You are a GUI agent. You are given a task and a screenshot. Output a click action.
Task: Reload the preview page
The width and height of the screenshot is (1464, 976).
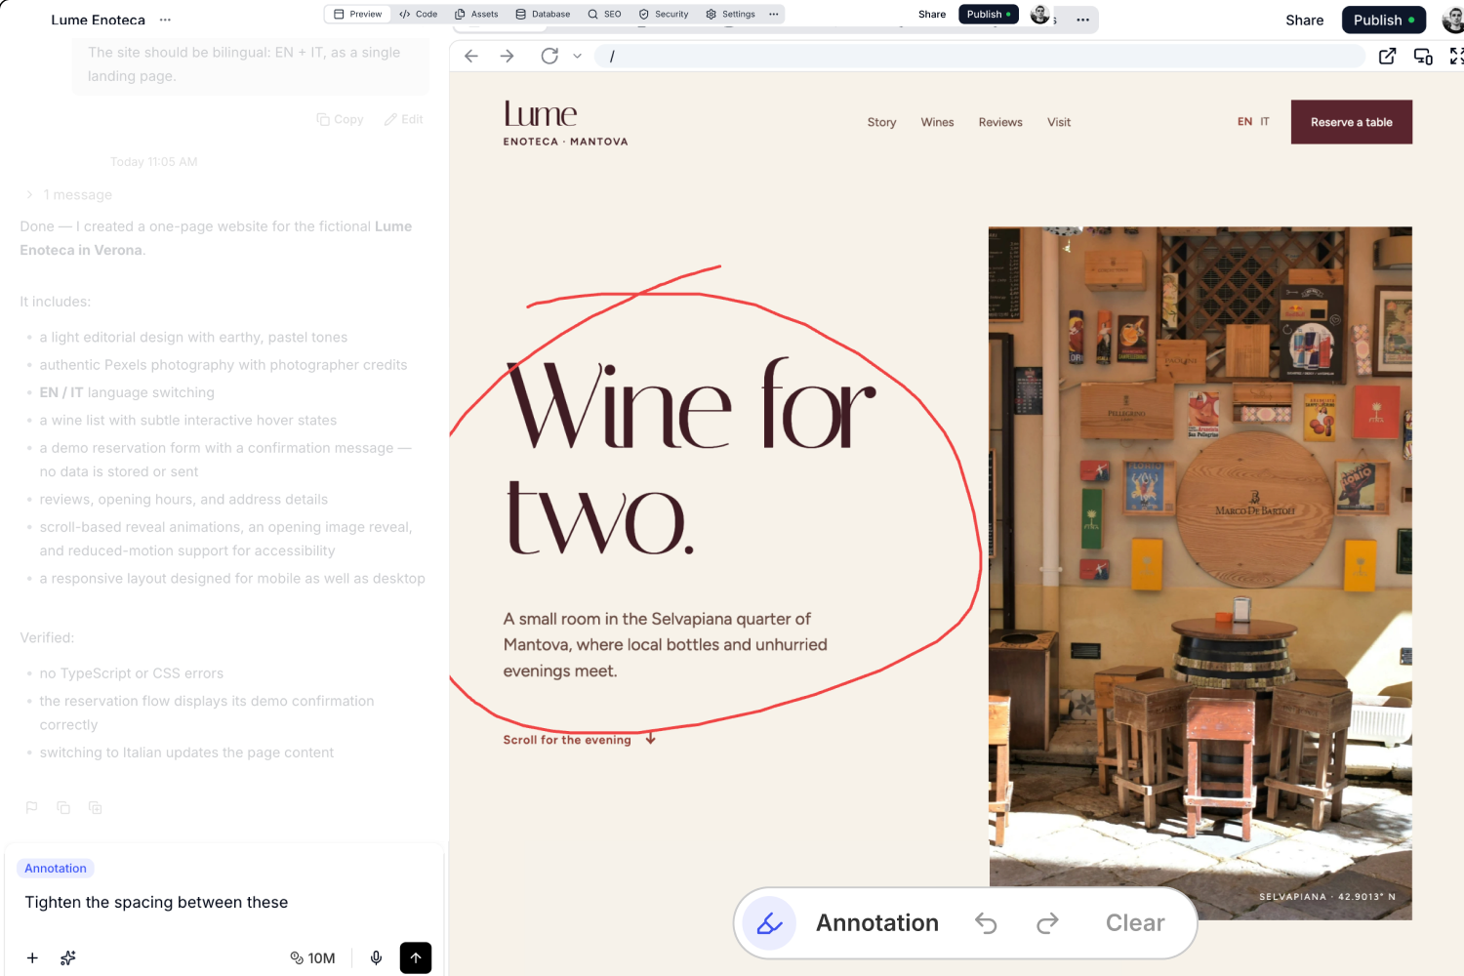click(x=549, y=57)
